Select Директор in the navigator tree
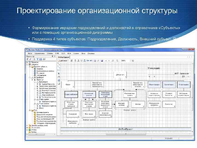 40,80
